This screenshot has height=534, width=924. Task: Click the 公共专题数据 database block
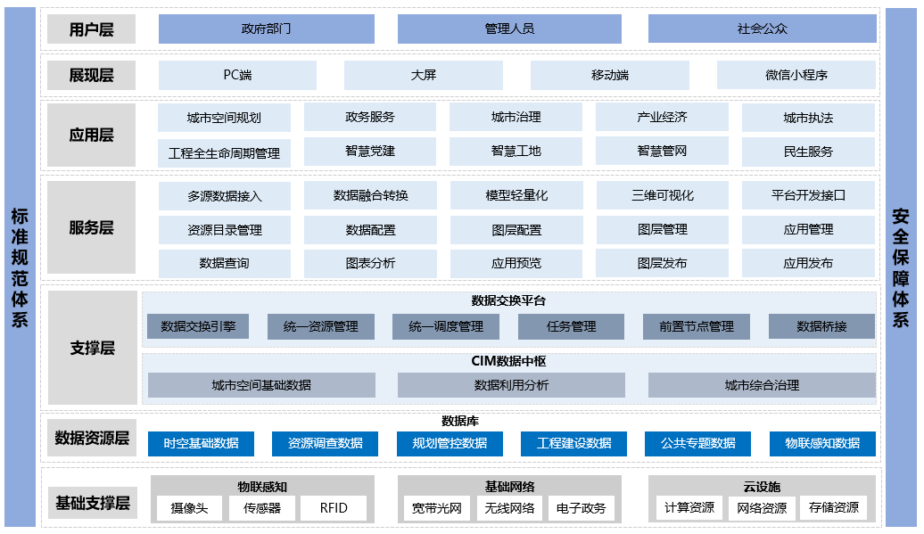697,443
